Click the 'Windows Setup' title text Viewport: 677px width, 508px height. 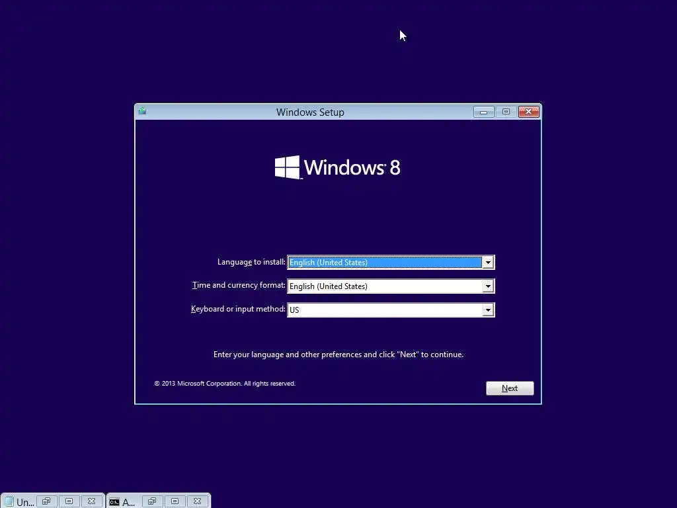pos(310,112)
